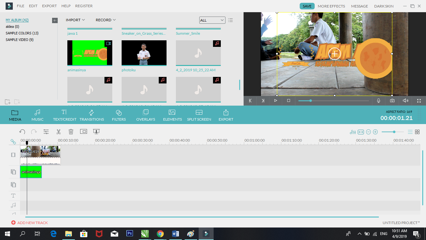
Task: Click ADD NEW TRACK below the timeline
Action: click(x=29, y=222)
